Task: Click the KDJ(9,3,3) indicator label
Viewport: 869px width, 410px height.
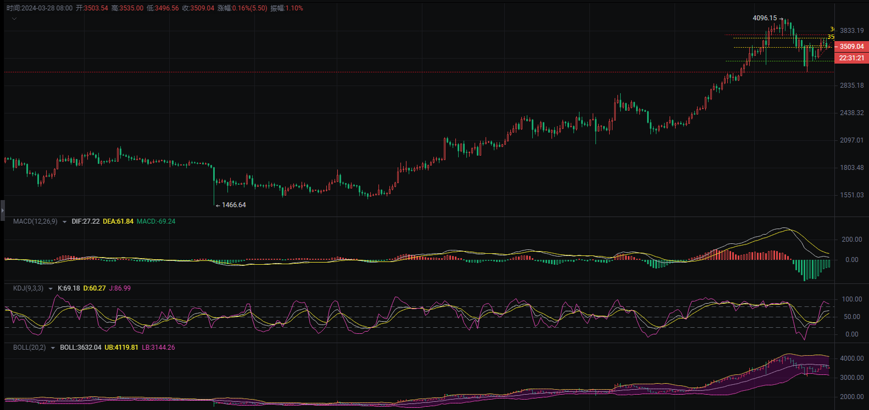Action: [28, 288]
